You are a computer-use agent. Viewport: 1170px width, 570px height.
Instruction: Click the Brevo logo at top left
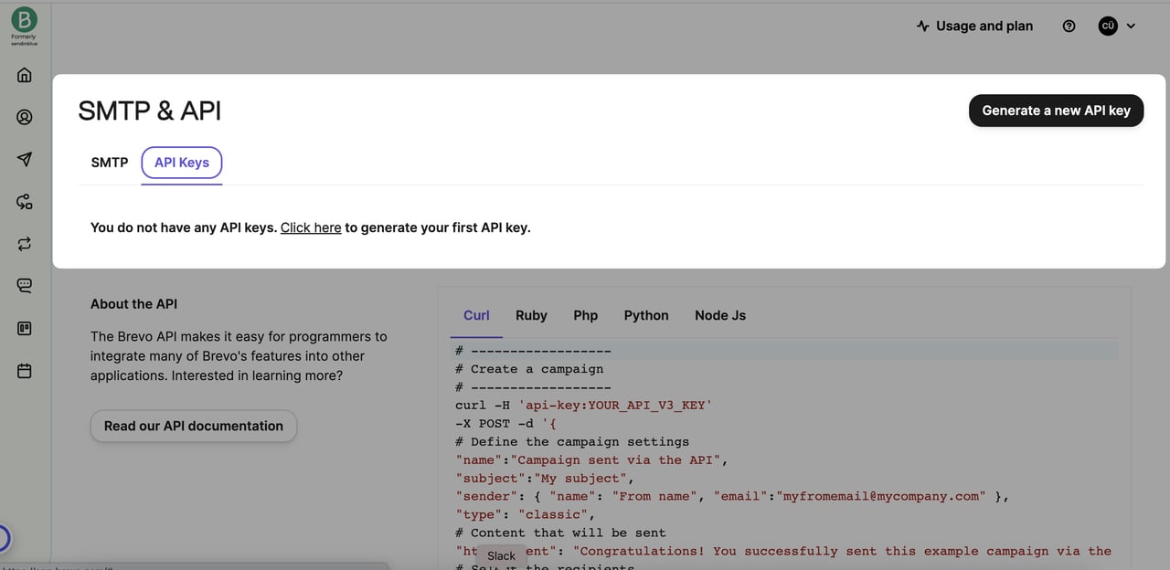click(24, 20)
